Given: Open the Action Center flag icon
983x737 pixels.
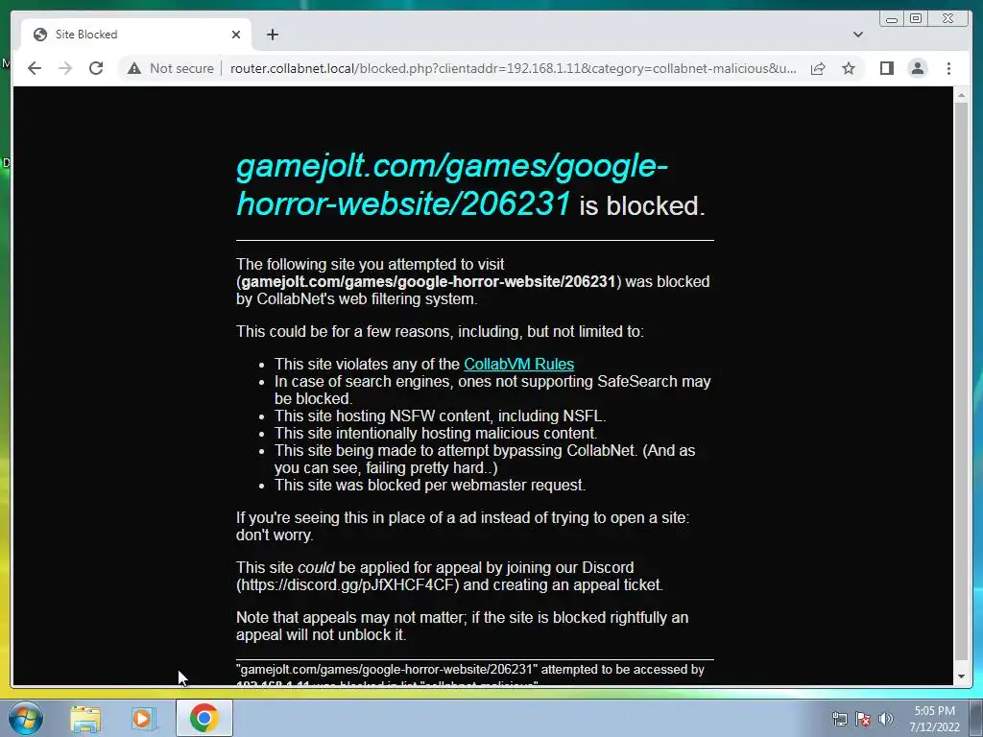Looking at the screenshot, I should tap(863, 719).
